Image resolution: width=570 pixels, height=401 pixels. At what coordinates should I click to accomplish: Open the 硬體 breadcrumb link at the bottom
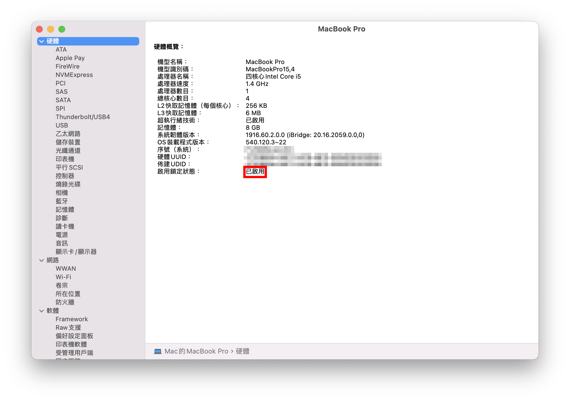point(242,351)
